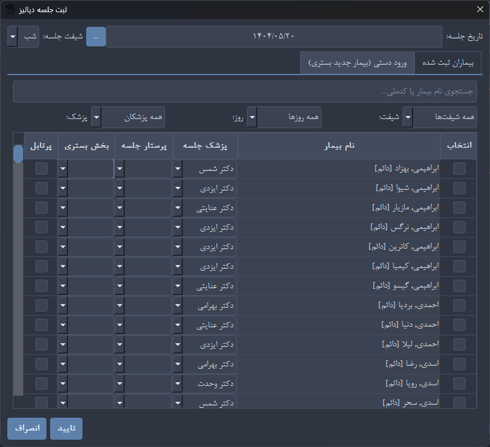490x447 pixels.
Task: Open the date picker with the ... button
Action: point(96,37)
